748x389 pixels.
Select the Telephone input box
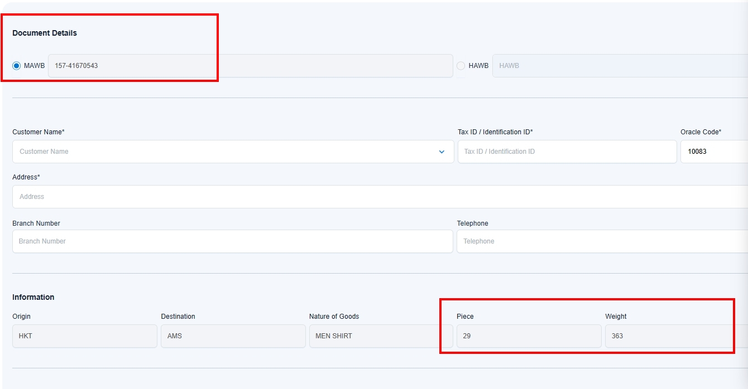[602, 241]
